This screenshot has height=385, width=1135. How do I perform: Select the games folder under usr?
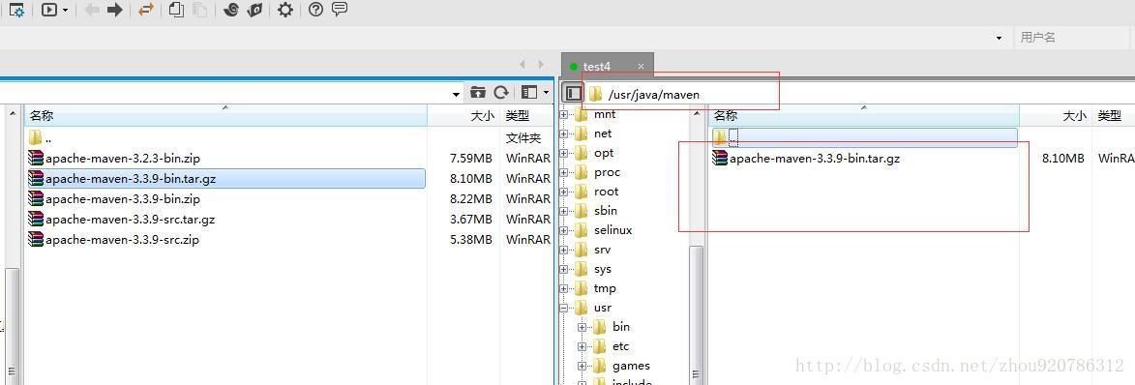point(631,367)
